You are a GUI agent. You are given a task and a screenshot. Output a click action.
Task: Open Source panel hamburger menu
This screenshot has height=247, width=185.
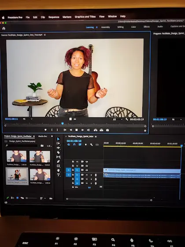pos(45,35)
